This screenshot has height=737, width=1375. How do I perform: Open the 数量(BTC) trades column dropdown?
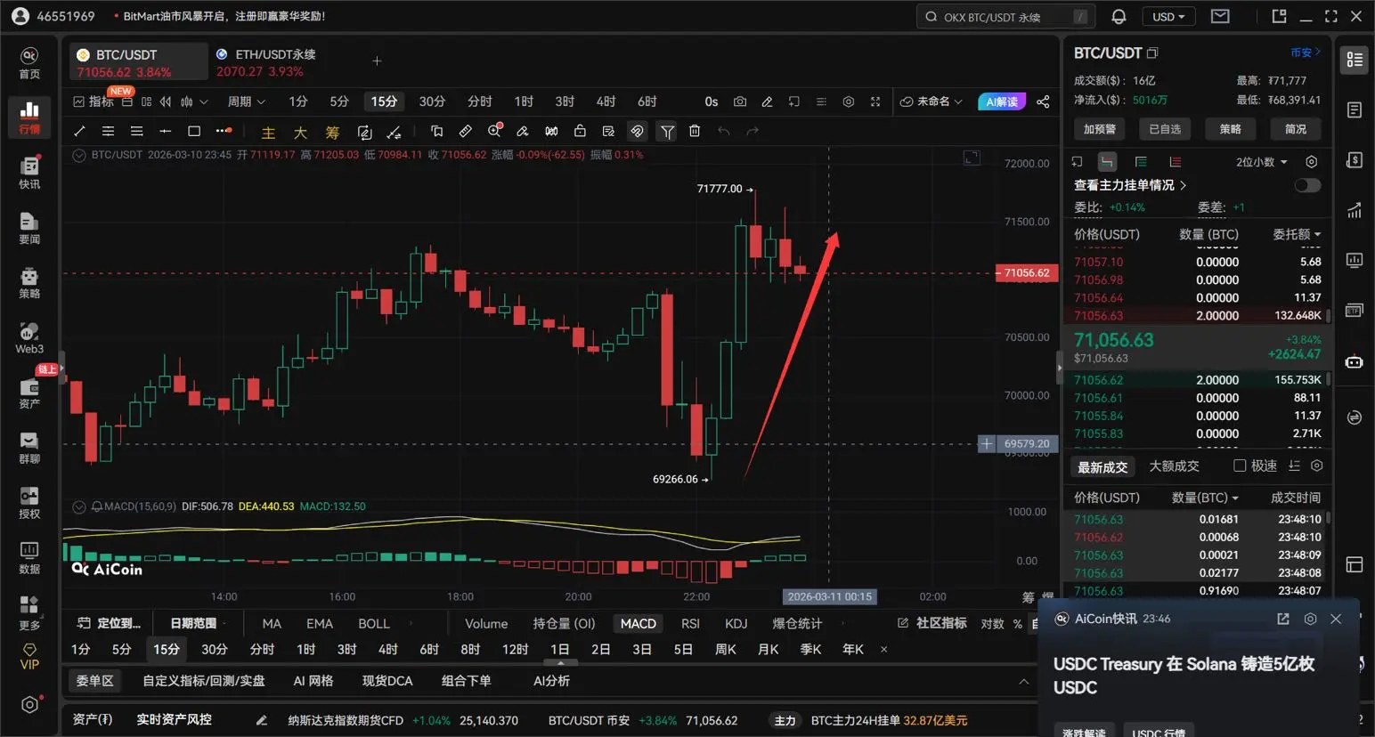[x=1205, y=498]
